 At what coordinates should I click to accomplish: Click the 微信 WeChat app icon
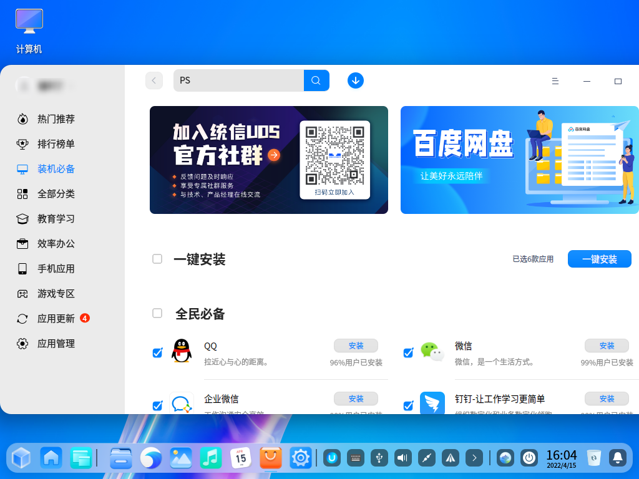[432, 351]
